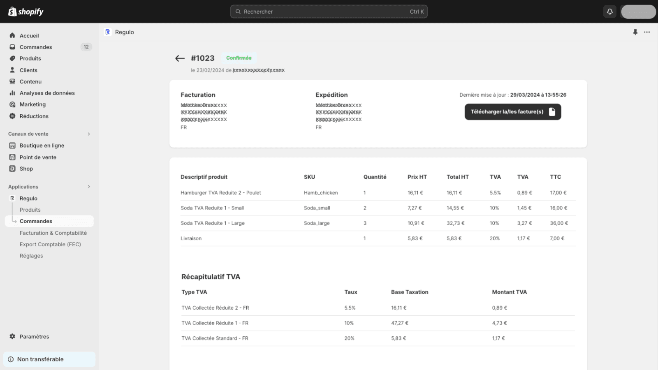The width and height of the screenshot is (658, 370).
Task: Go to Export Comptable (FEC)
Action: point(50,244)
